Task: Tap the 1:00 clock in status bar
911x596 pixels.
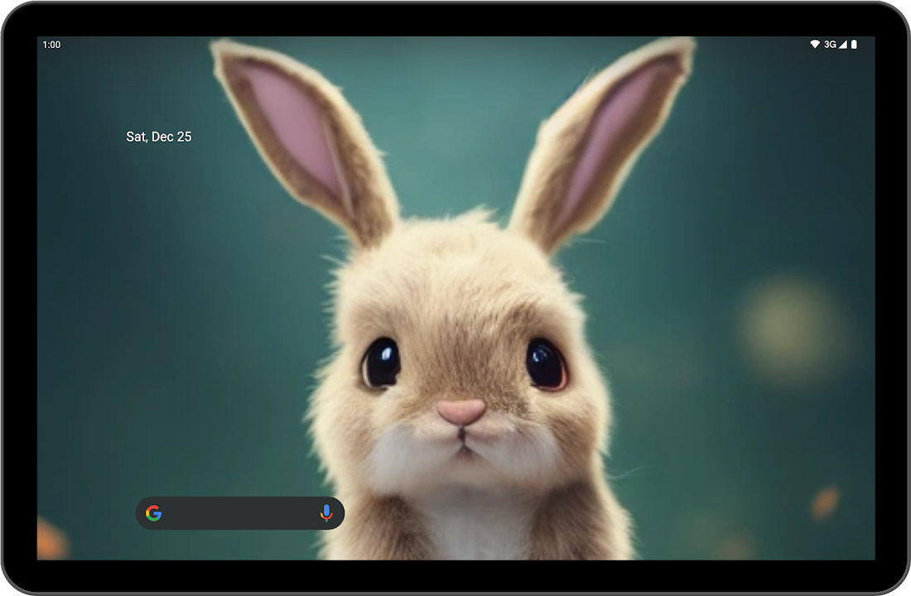Action: (x=51, y=45)
